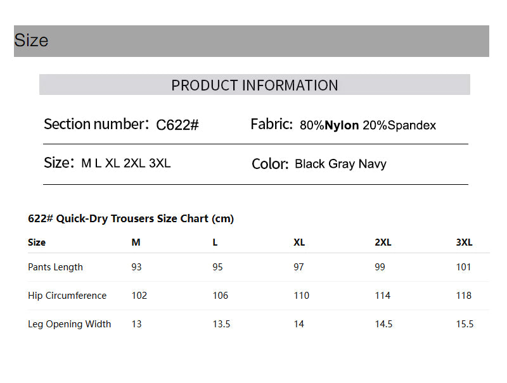Click the PRODUCT INFORMATION banner
The image size is (507, 383).
click(254, 85)
